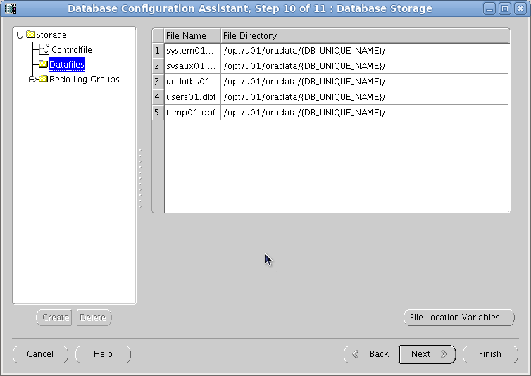Open the database window menu icon in title bar
The height and width of the screenshot is (376, 531).
click(x=11, y=8)
